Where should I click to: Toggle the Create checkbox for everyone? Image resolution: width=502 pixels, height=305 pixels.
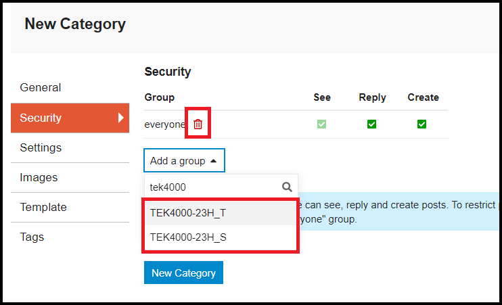click(x=421, y=124)
